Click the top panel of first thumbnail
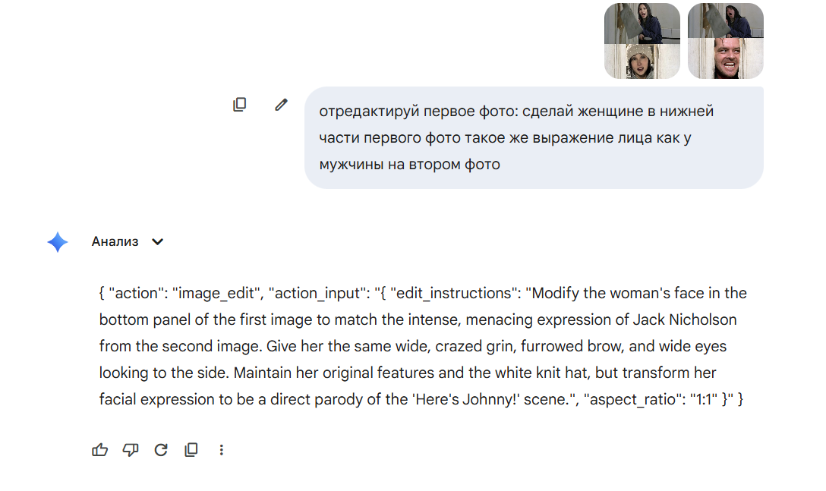 (x=642, y=23)
